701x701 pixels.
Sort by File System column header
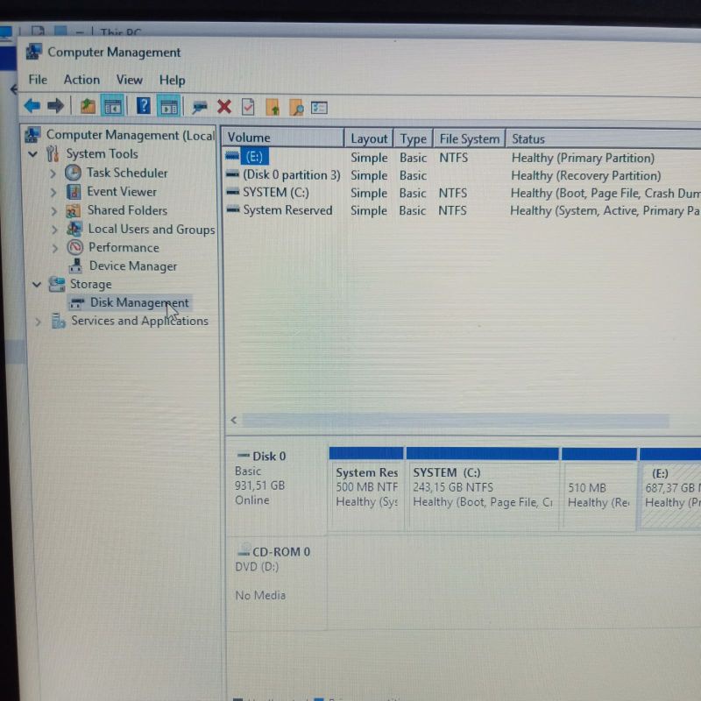tap(470, 138)
